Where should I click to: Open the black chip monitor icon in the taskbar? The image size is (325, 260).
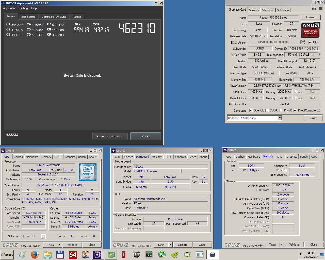point(149,254)
